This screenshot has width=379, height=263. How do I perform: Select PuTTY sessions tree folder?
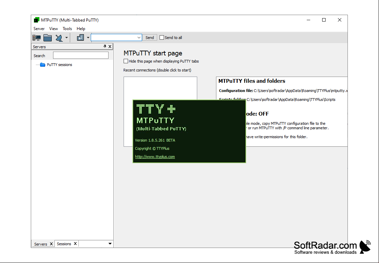point(60,65)
